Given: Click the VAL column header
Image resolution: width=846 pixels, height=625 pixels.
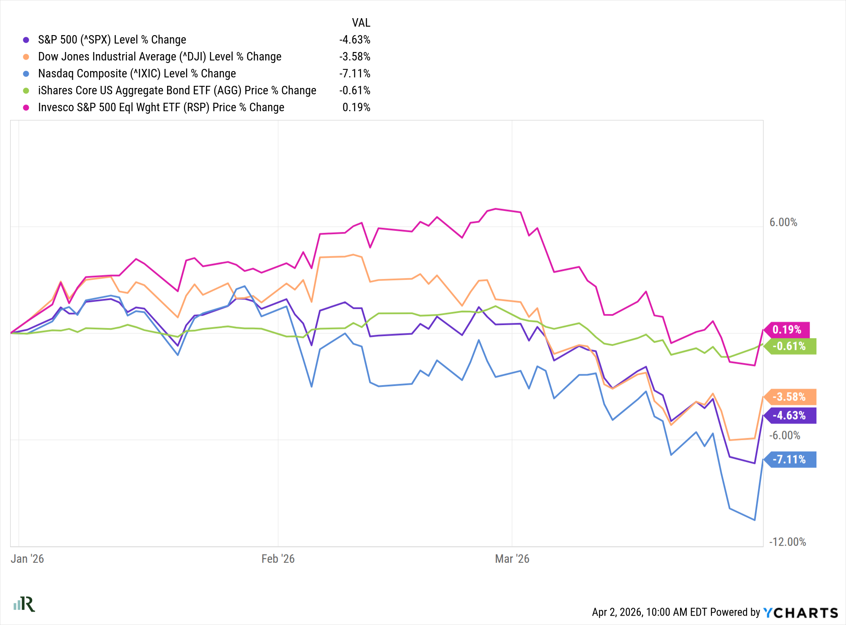Looking at the screenshot, I should click(361, 23).
